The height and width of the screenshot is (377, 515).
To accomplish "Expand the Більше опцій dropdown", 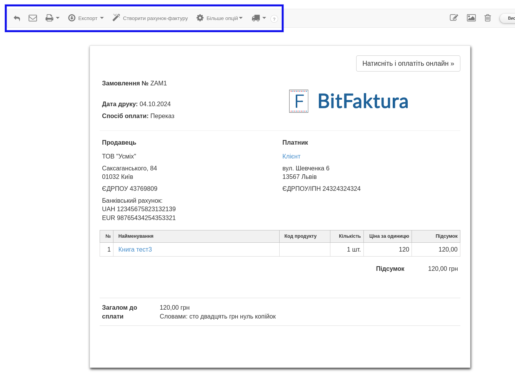I will click(220, 18).
